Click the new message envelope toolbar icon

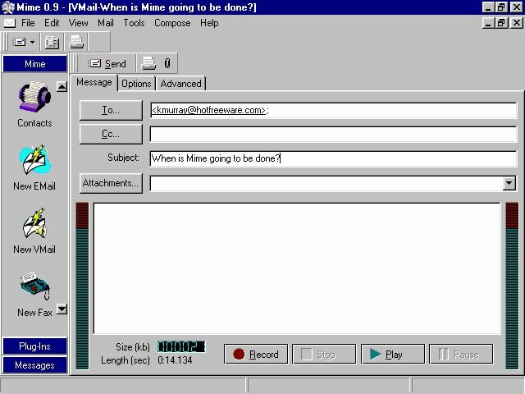[20, 42]
